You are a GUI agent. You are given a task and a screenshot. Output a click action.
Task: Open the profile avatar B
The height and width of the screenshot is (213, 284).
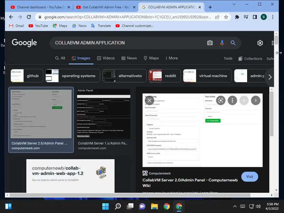[263, 17]
